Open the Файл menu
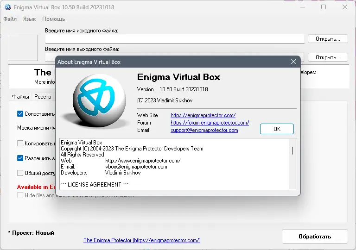 pyautogui.click(x=10, y=19)
